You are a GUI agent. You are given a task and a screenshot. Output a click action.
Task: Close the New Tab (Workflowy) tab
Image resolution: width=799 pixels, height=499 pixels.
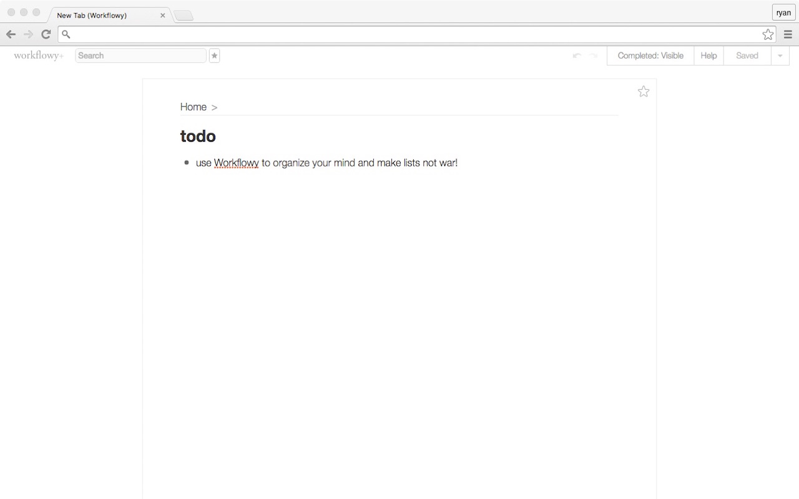click(x=163, y=16)
